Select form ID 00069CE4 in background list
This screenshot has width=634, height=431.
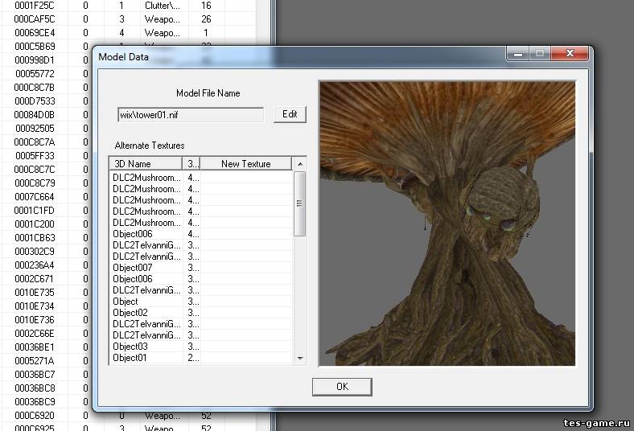tap(34, 33)
